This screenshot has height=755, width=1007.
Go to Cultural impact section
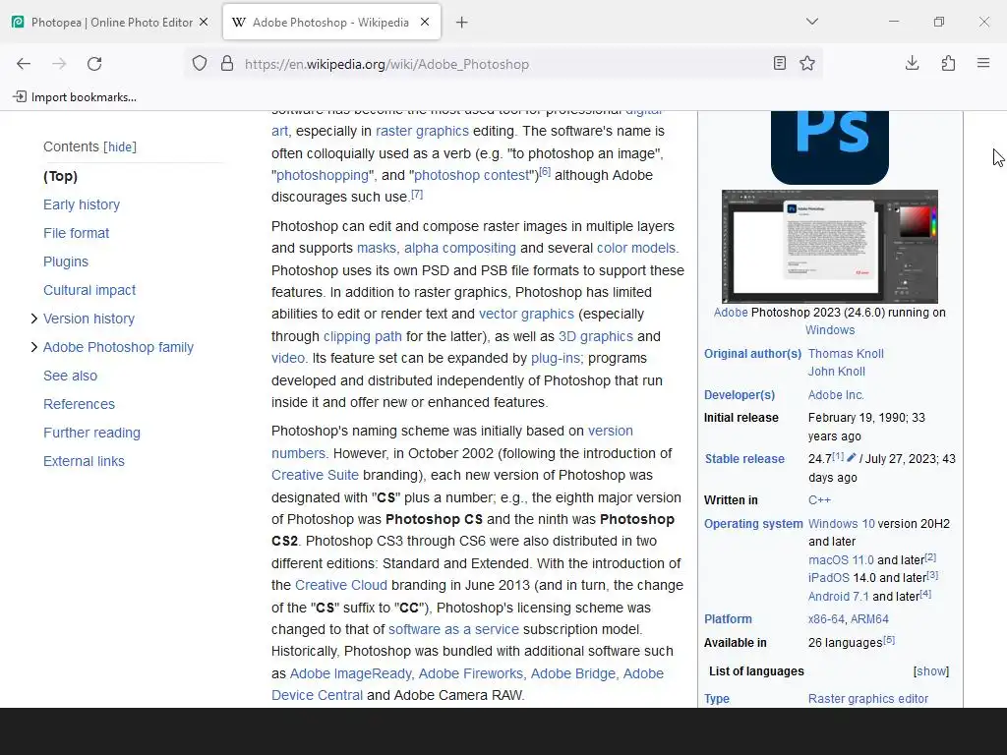pos(89,290)
